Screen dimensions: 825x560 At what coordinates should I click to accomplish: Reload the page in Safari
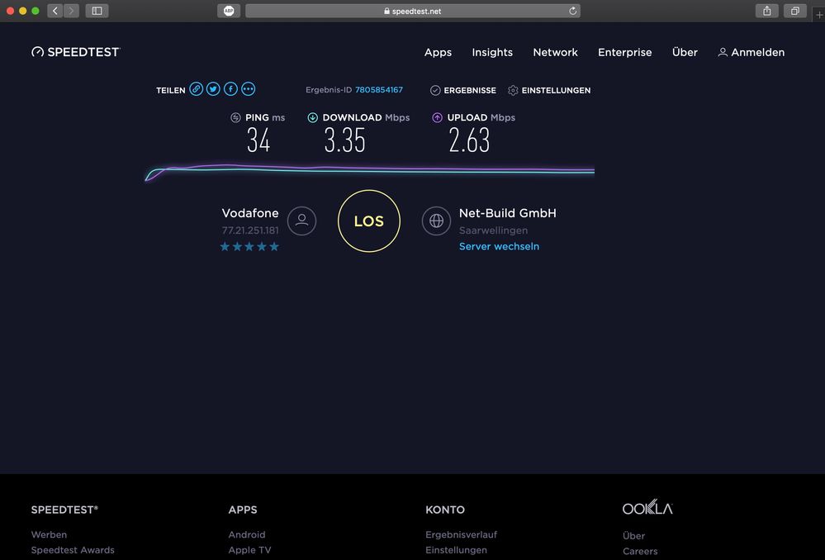(572, 11)
